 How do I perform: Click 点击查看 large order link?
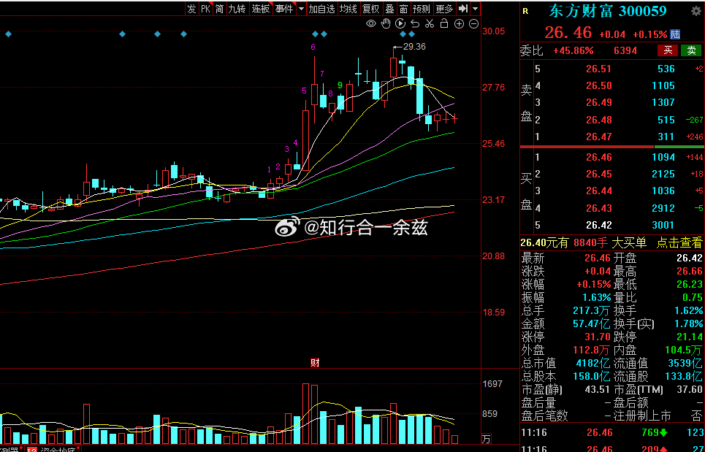[679, 243]
